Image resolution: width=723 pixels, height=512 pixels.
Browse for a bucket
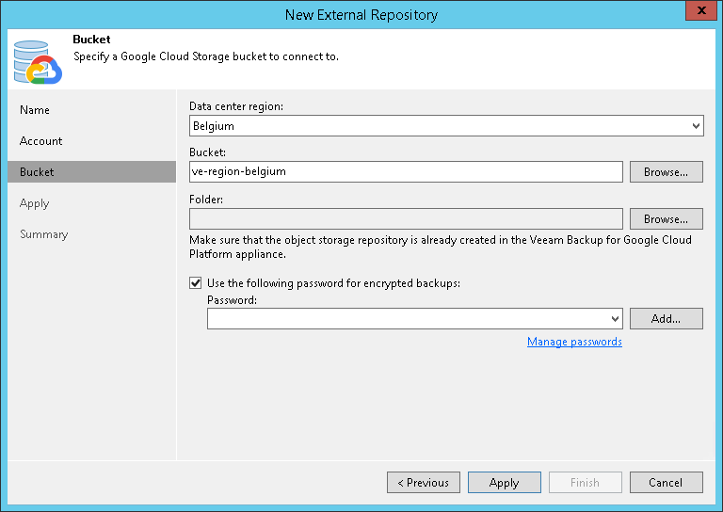tap(667, 172)
